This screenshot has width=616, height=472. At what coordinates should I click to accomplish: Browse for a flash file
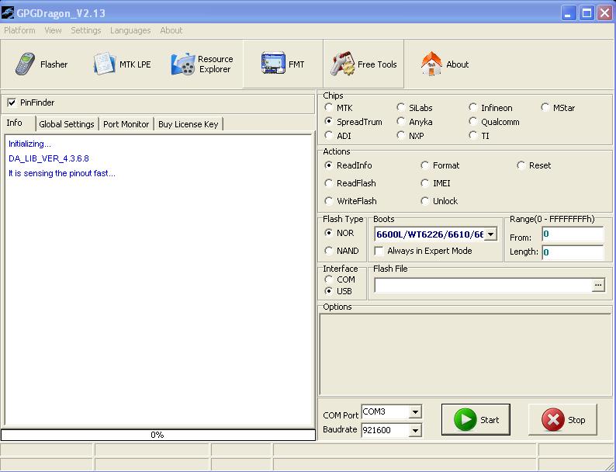tap(597, 286)
